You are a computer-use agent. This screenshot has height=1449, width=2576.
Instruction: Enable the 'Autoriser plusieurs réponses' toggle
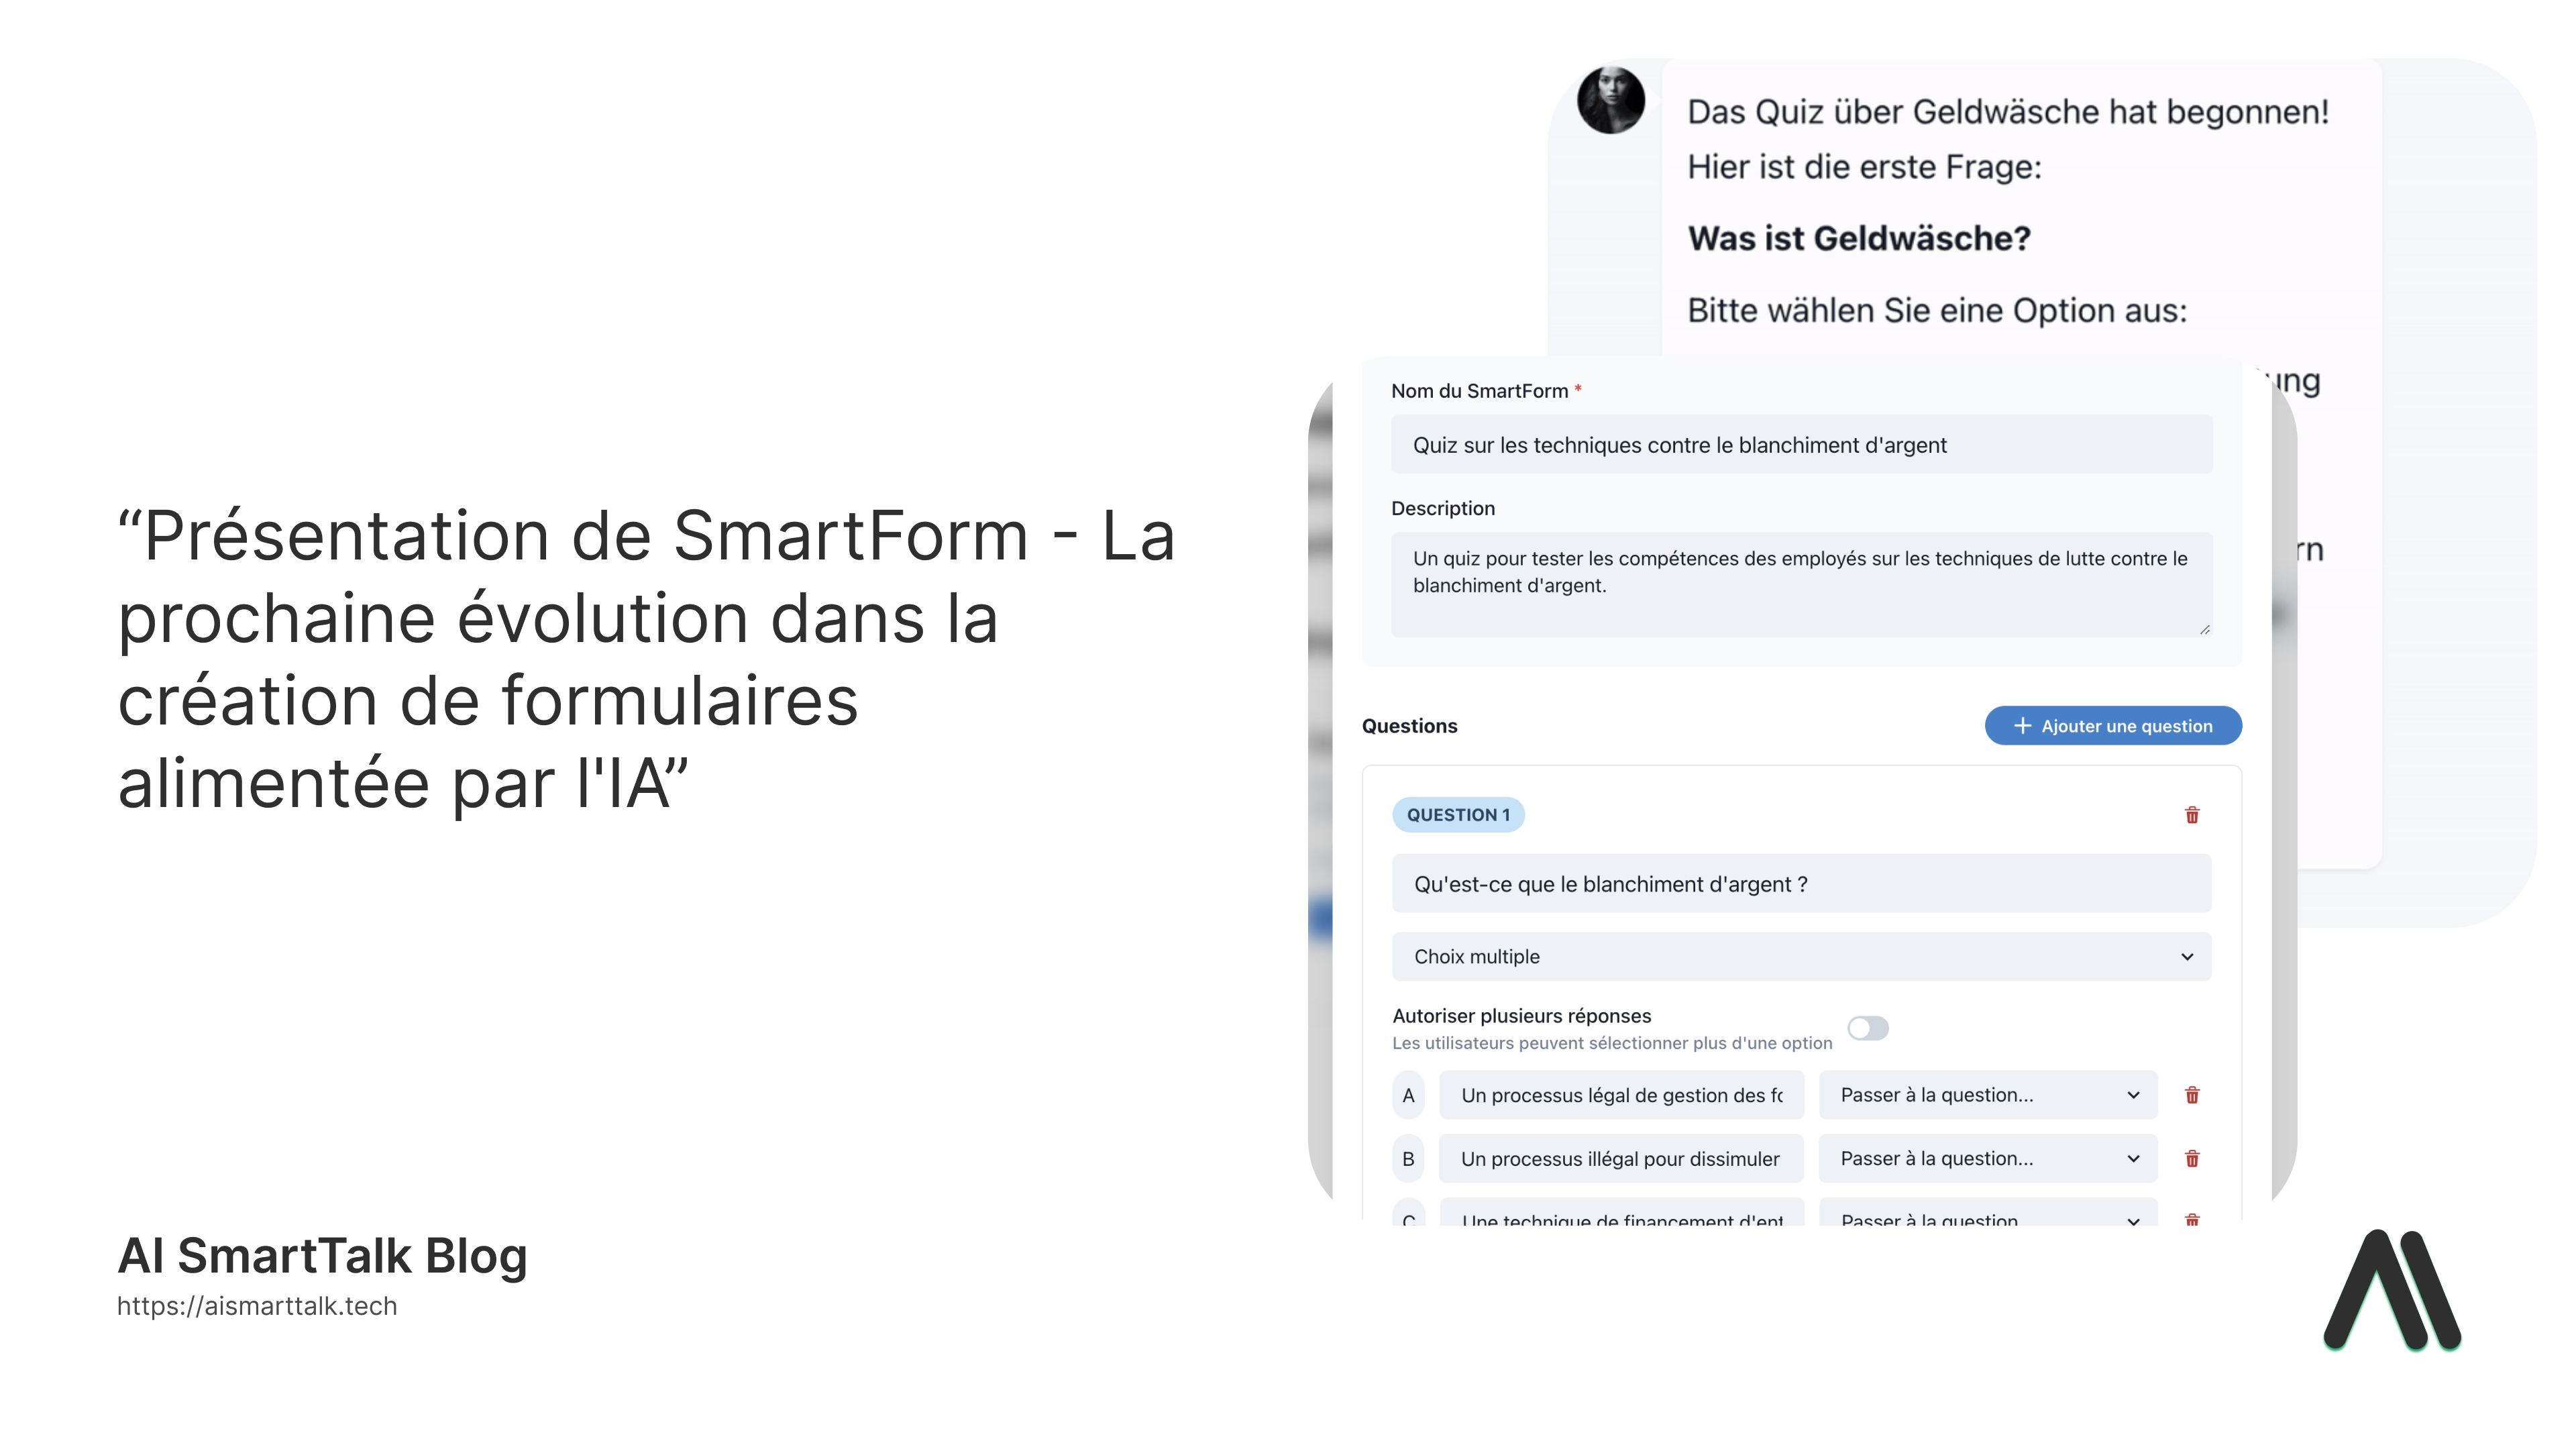click(1868, 1028)
